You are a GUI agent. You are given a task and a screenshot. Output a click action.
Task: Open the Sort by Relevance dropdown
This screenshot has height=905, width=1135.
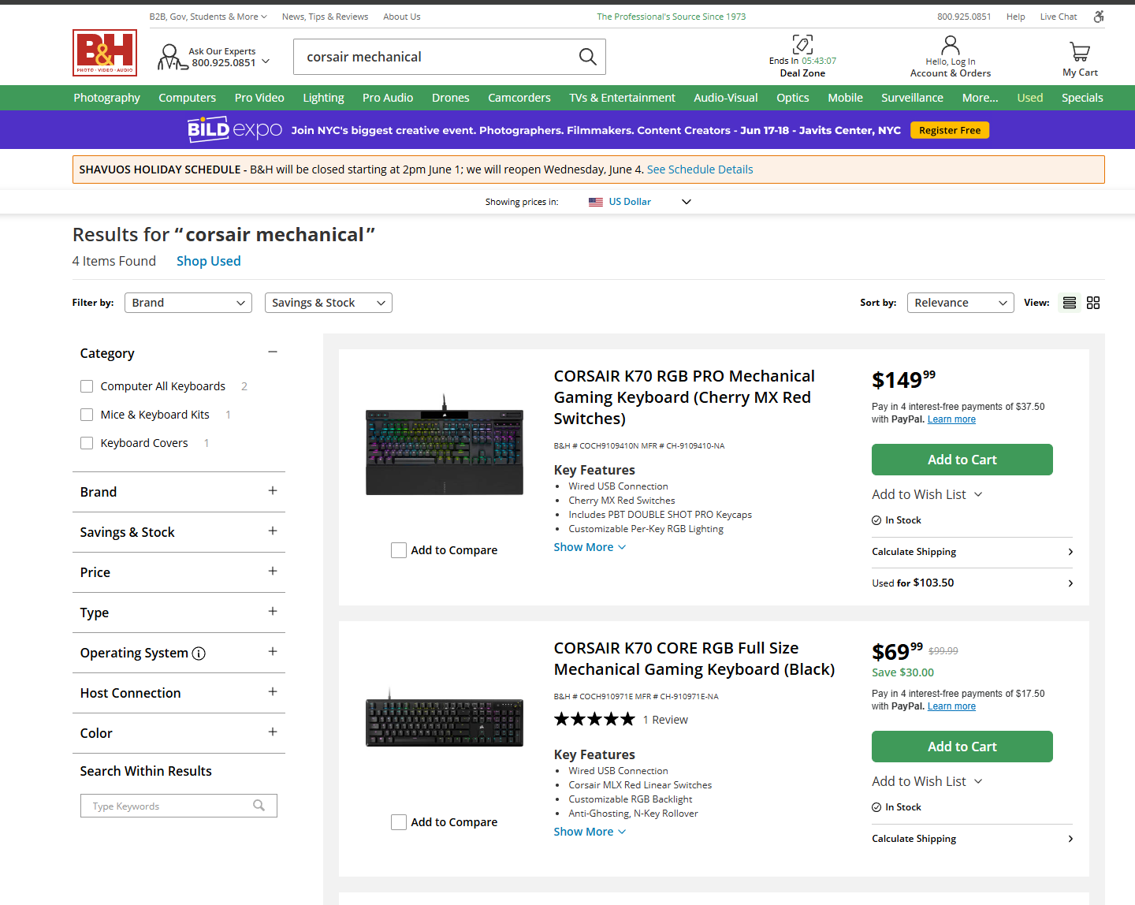click(960, 303)
